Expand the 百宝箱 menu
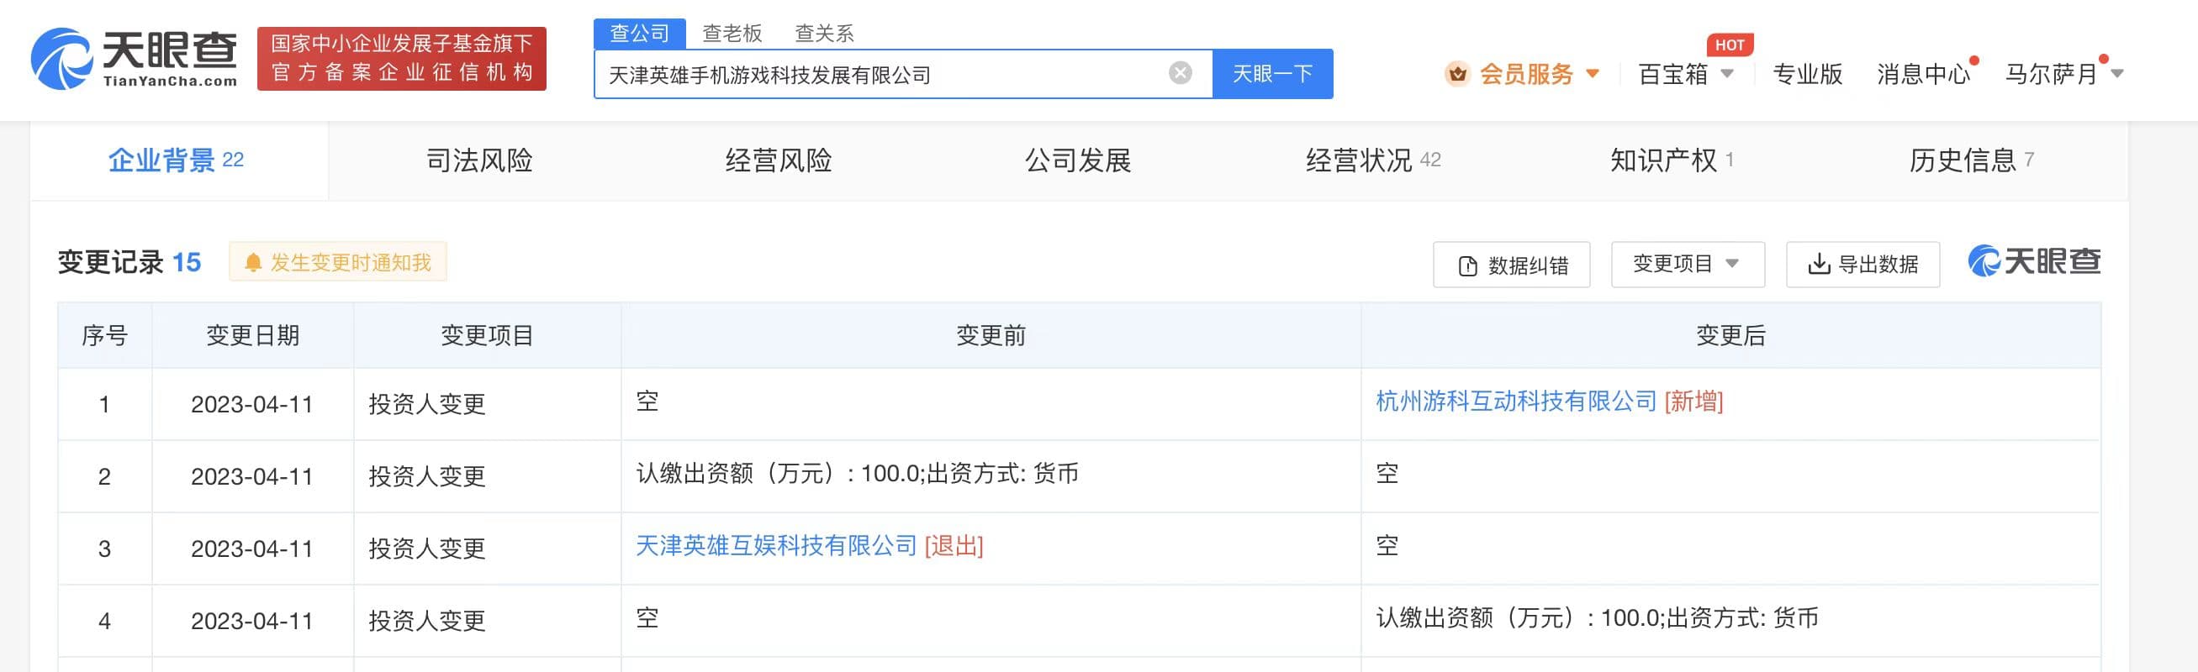2198x672 pixels. point(1686,74)
